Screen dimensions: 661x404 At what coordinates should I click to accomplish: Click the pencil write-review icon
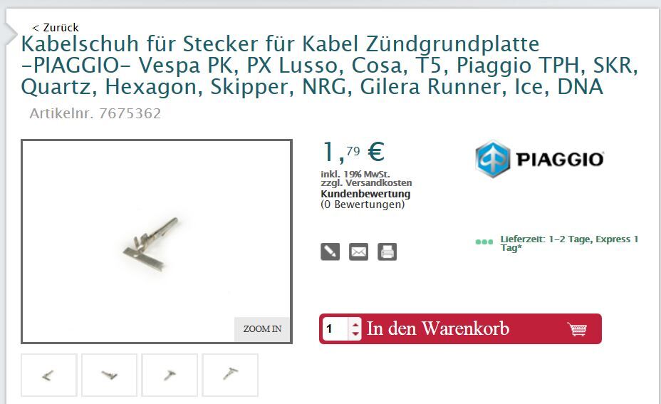330,252
